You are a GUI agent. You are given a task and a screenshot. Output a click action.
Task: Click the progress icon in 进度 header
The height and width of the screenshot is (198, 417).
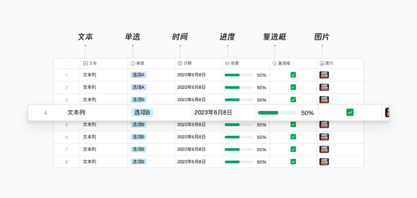[x=227, y=63]
